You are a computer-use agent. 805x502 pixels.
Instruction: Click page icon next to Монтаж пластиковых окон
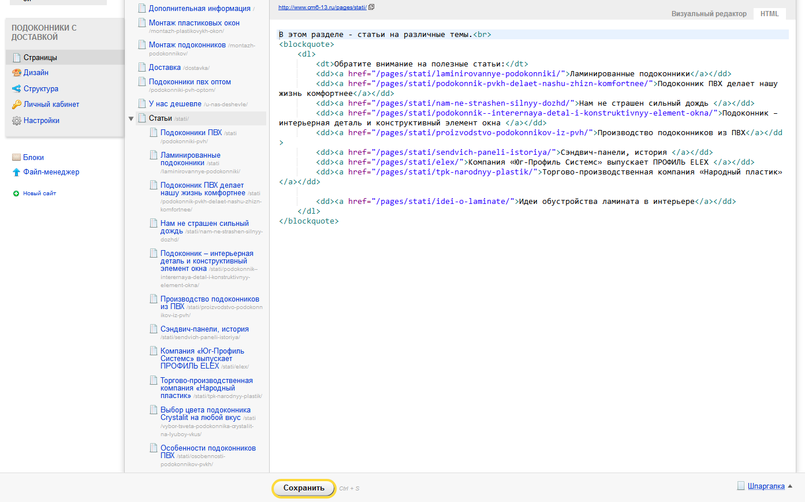click(x=142, y=23)
